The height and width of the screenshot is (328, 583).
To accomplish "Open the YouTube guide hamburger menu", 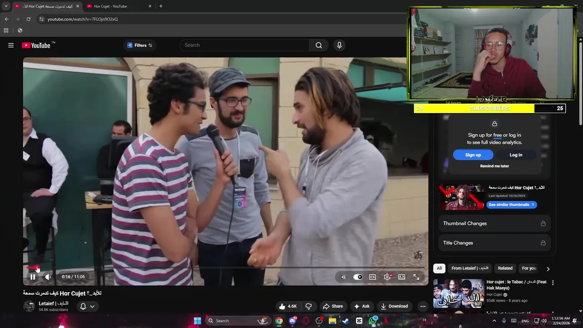I will coord(11,45).
